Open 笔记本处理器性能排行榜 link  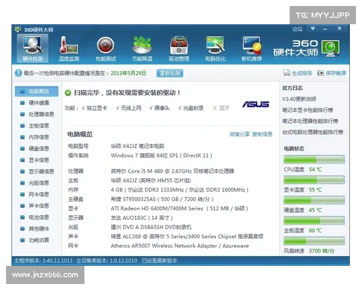pyautogui.click(x=310, y=121)
